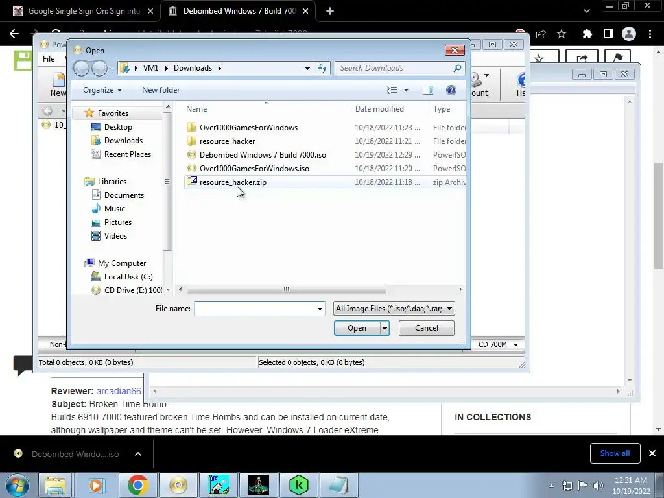Open the address bar history dropdown
664x498 pixels.
[307, 68]
